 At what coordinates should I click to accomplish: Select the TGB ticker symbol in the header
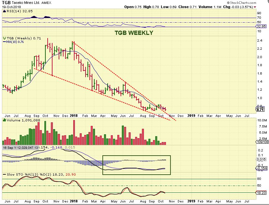click(x=6, y=3)
